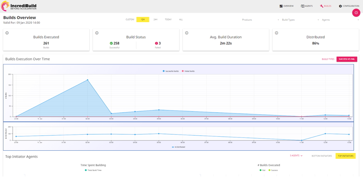The width and height of the screenshot is (363, 180).
Task: Switch chart to Build Types view
Action: 328,59
